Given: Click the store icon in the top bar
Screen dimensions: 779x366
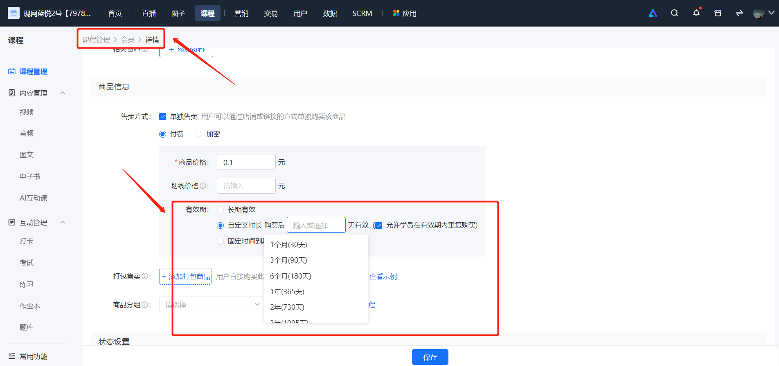Looking at the screenshot, I should 718,13.
